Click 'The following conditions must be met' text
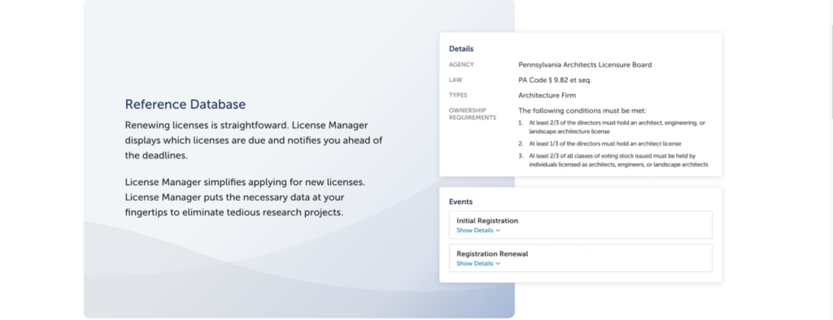The height and width of the screenshot is (320, 833). point(582,111)
